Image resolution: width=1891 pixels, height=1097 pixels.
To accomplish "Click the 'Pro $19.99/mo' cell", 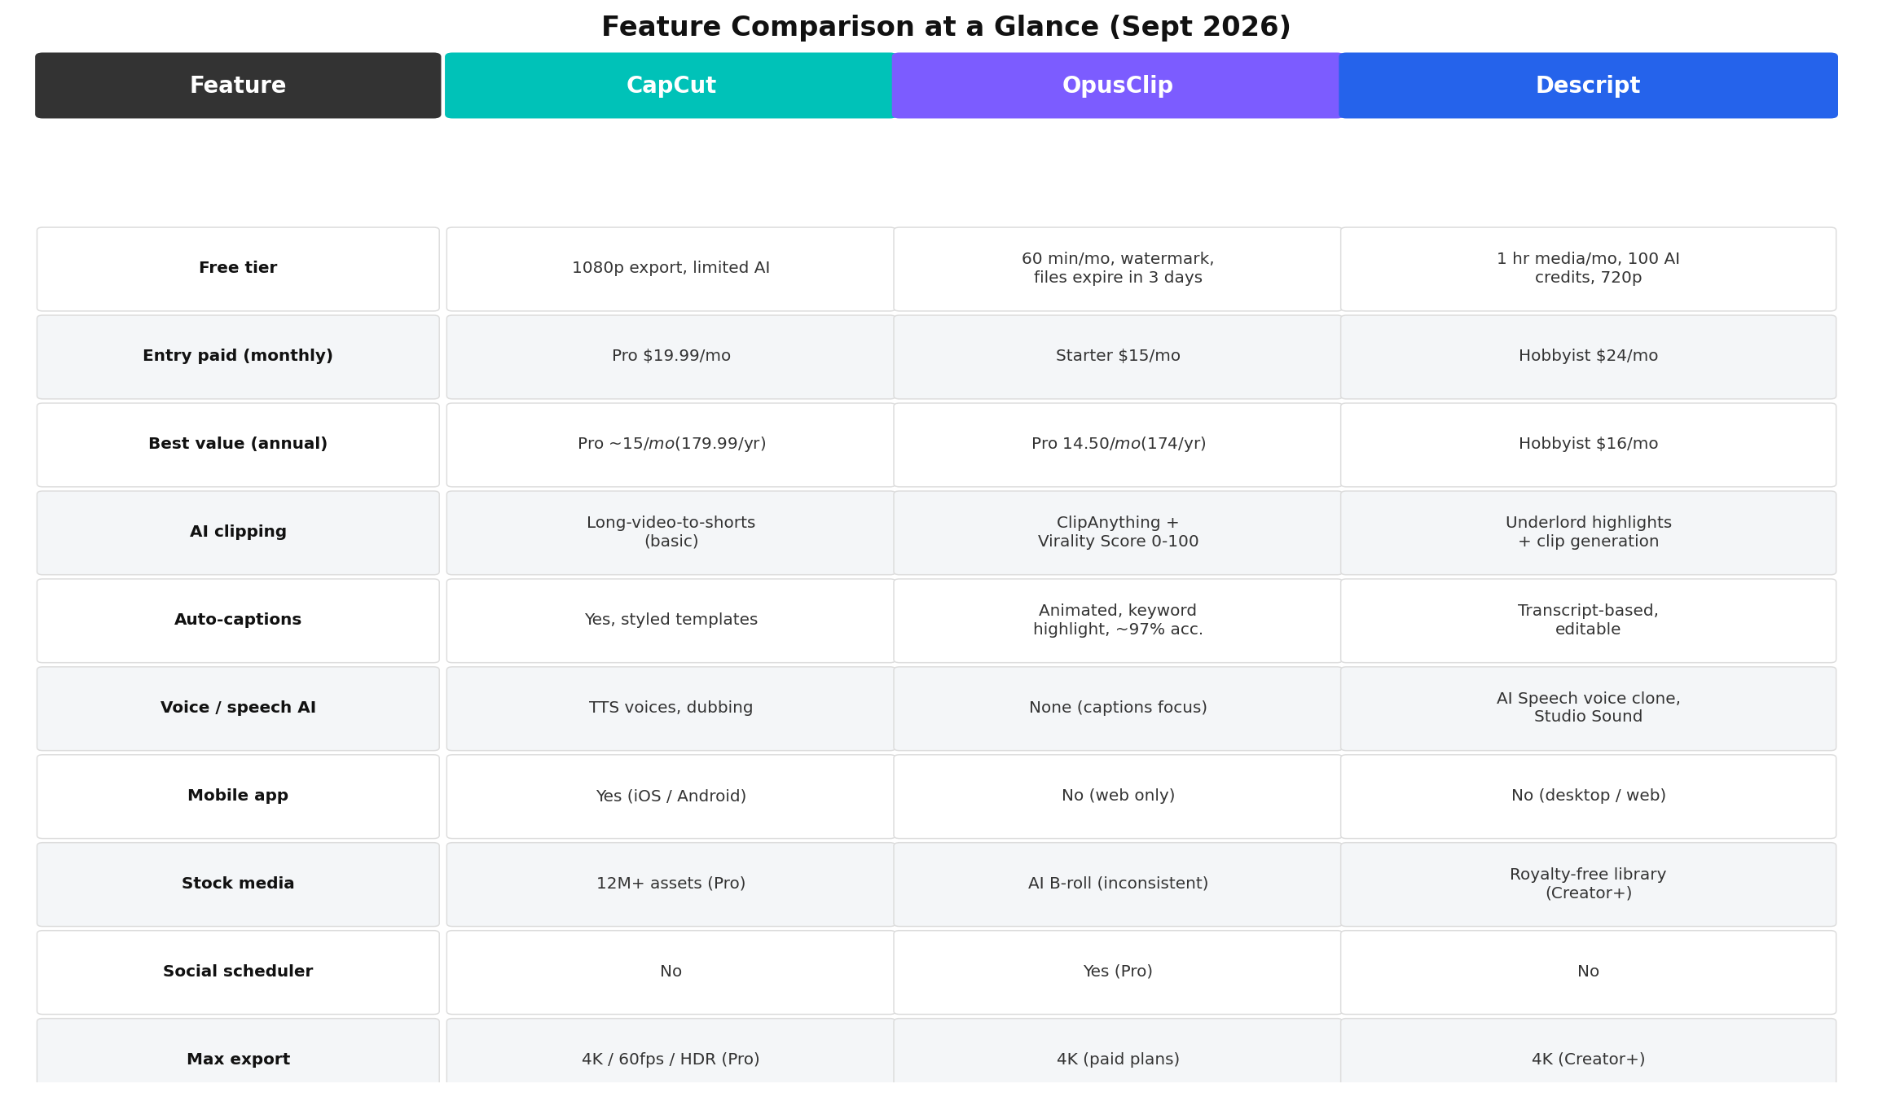I will (x=671, y=357).
